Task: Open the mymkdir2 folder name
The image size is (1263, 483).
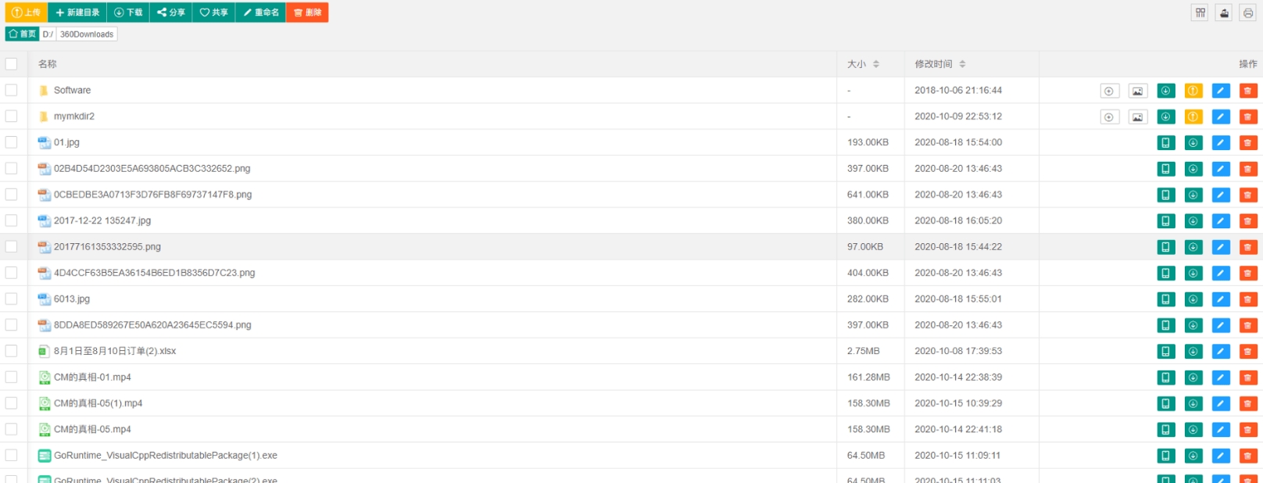Action: click(x=74, y=116)
